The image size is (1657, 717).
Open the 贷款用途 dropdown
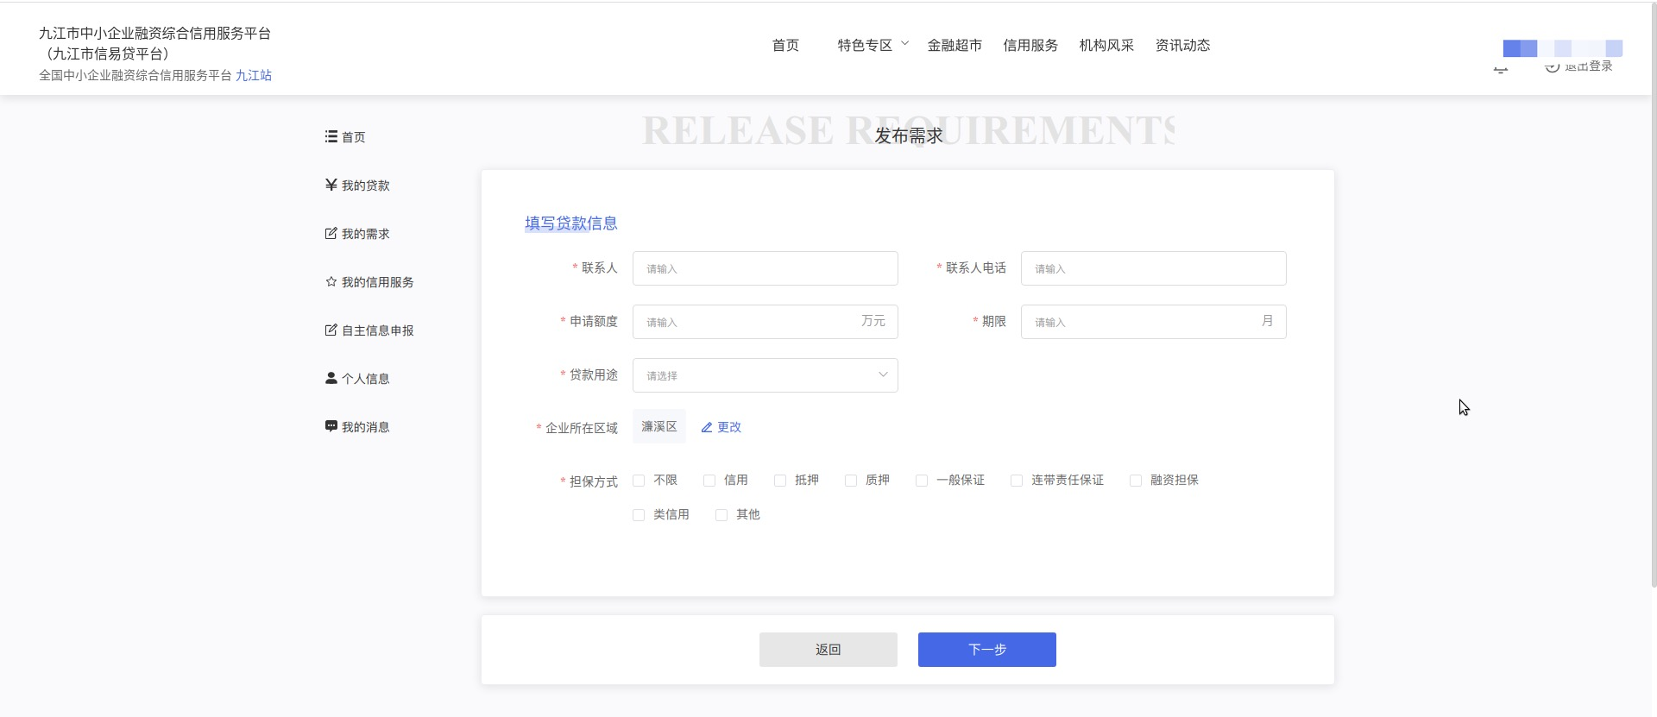(765, 375)
